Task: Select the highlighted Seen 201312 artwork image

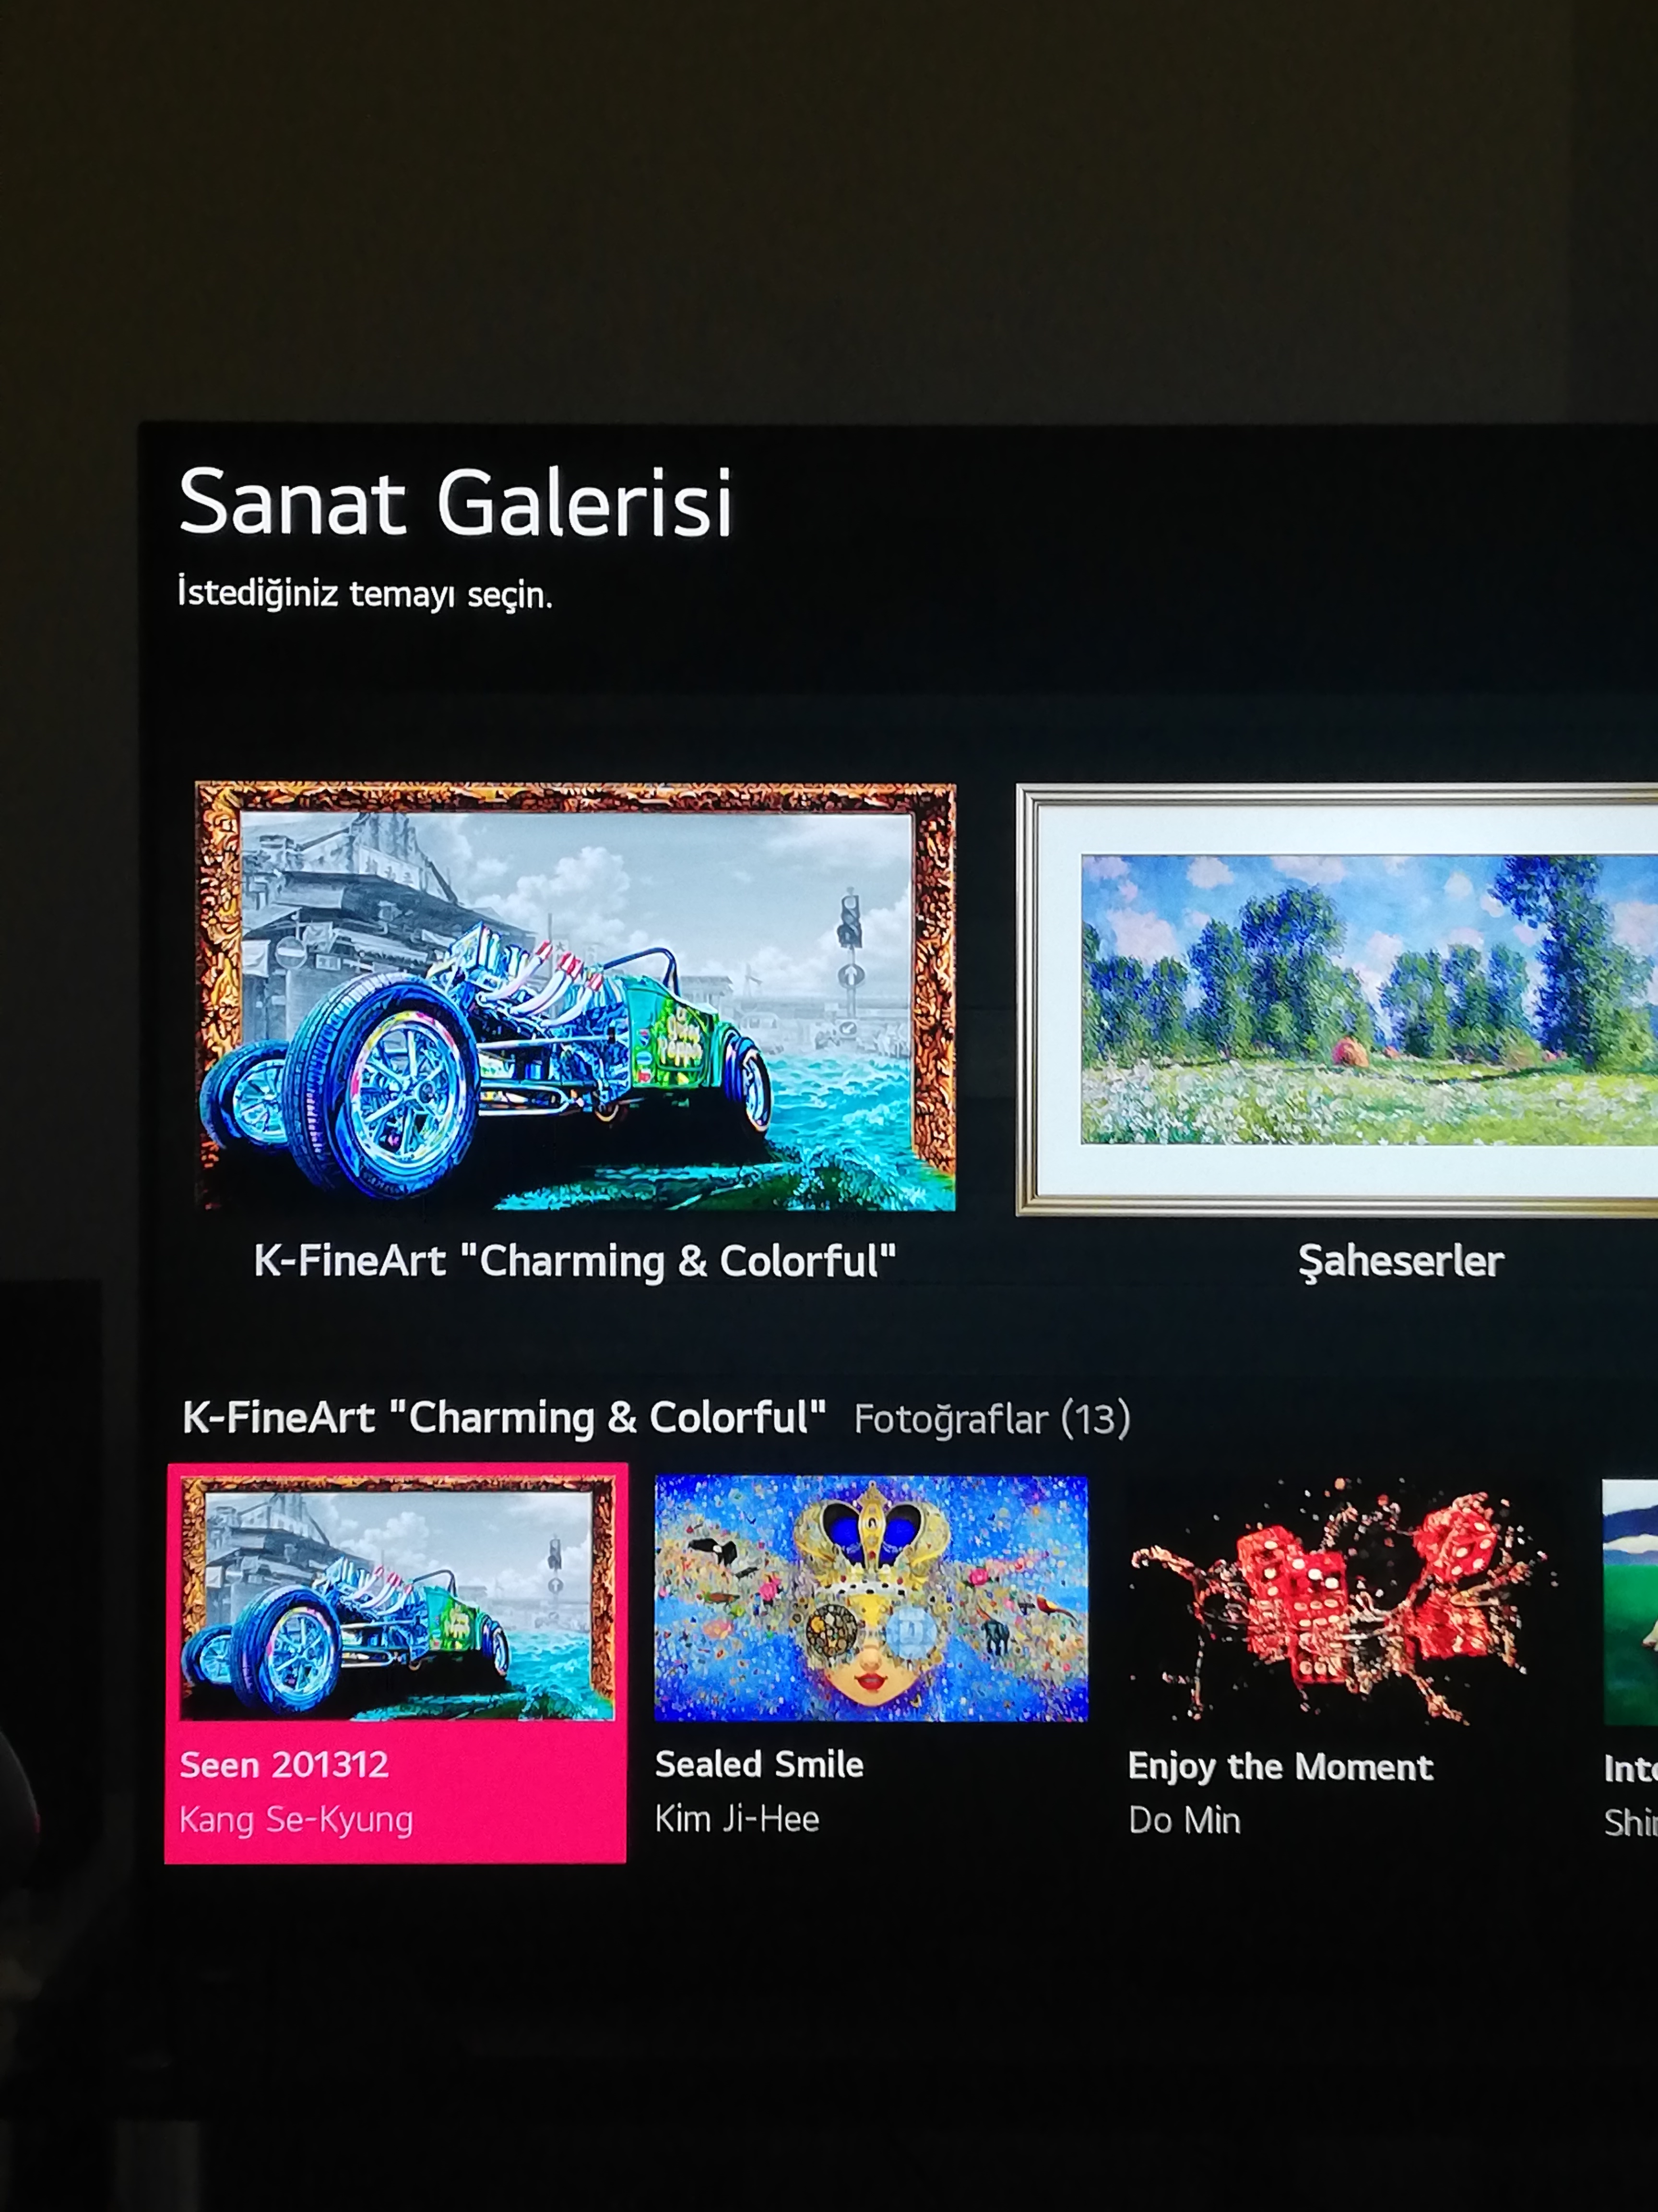Action: (x=397, y=1598)
